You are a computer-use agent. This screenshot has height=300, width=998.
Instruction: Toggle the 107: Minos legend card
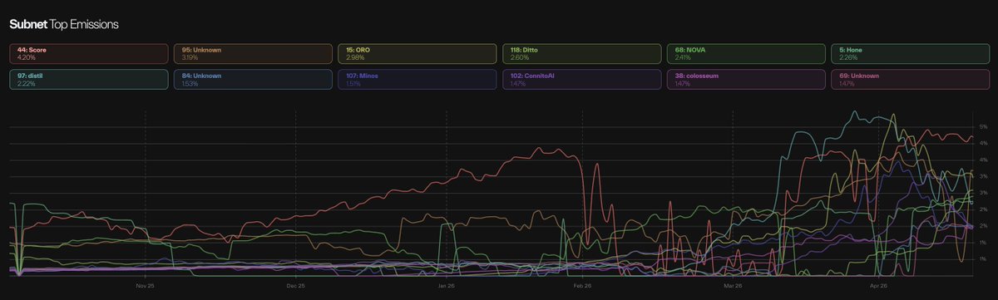click(x=418, y=79)
